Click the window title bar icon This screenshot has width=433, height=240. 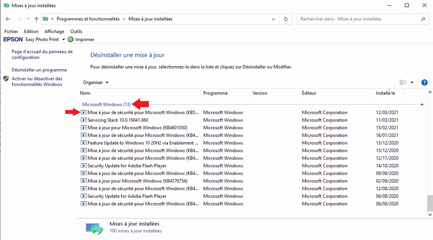click(x=7, y=5)
